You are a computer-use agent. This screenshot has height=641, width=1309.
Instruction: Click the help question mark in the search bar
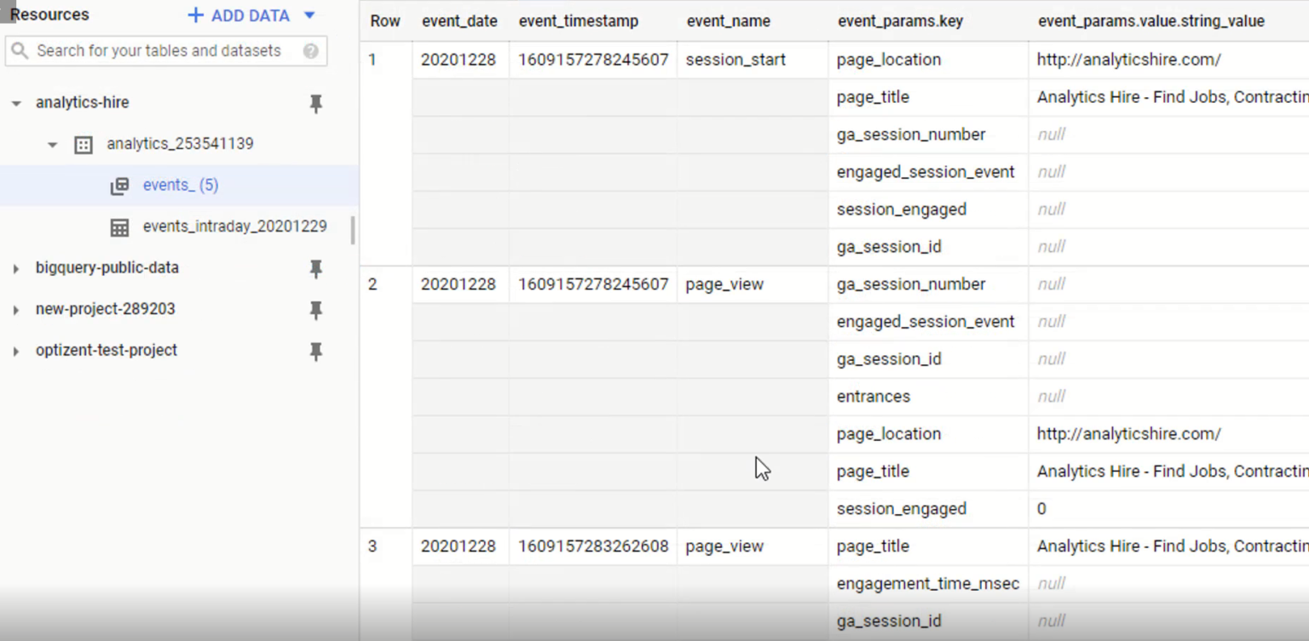(x=312, y=51)
